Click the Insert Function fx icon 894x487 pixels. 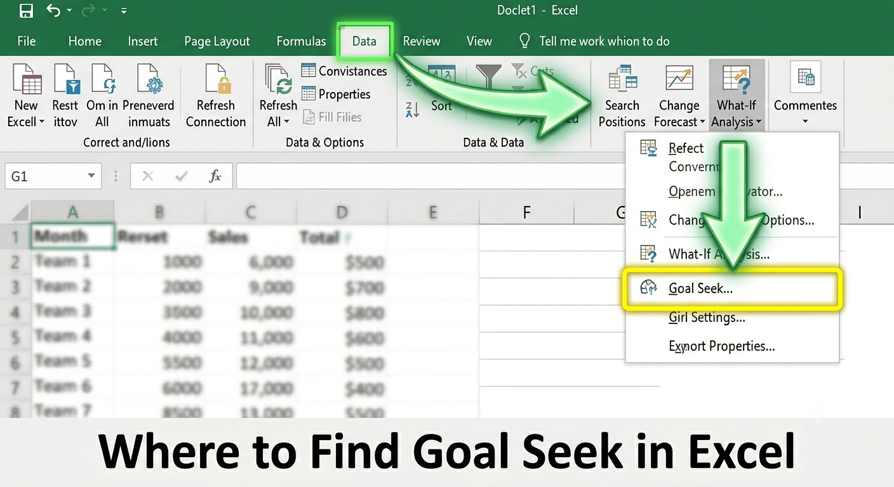(215, 176)
